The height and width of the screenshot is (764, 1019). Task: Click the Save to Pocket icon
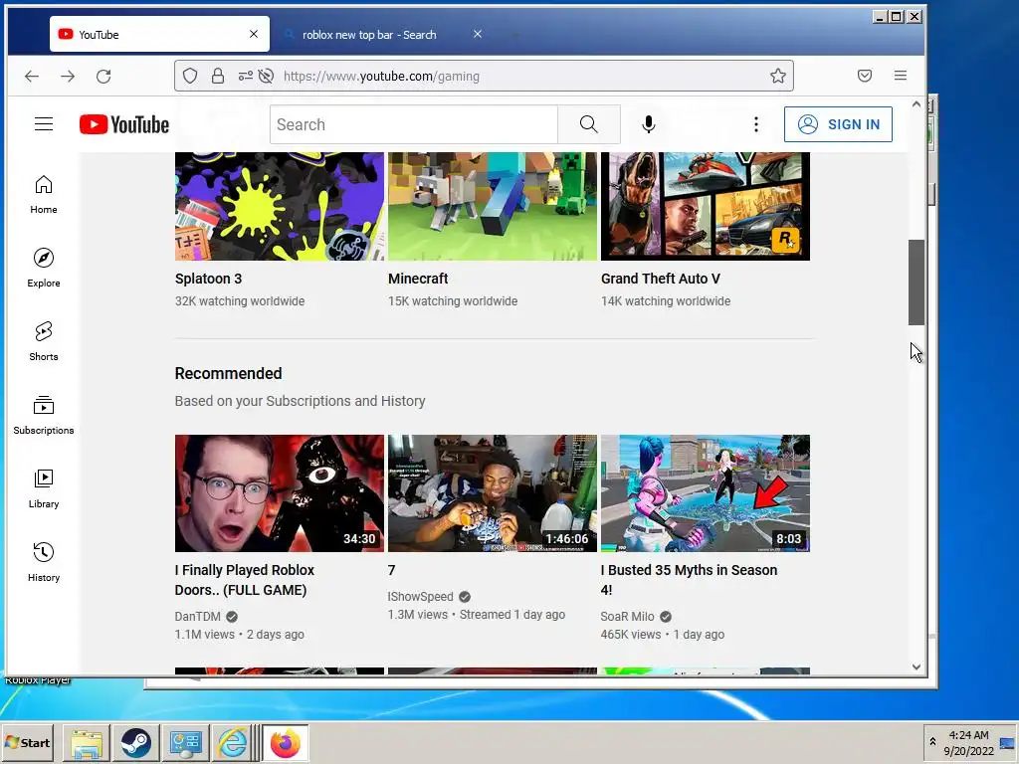click(x=865, y=76)
